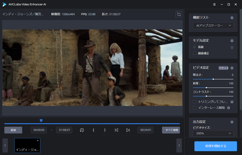The image size is (242, 155).
Task: Click すべて削除 delete all button
Action: [x=171, y=130]
